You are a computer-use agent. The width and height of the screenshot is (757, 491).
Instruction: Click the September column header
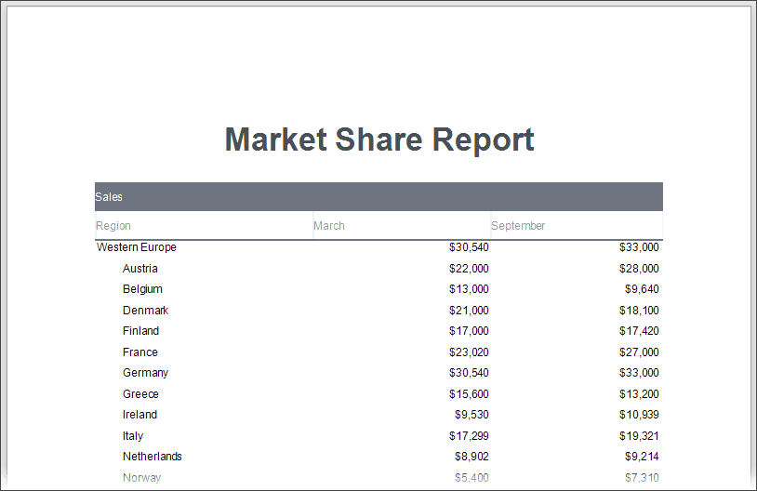point(518,226)
